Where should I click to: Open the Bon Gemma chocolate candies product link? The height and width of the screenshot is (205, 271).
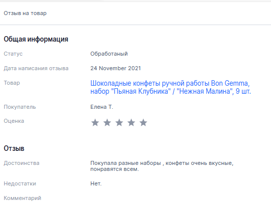point(171,87)
